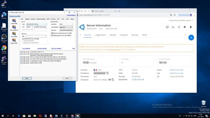The width and height of the screenshot is (210, 118).
Task: Open the Client key manager link
Action: pyautogui.click(x=56, y=48)
